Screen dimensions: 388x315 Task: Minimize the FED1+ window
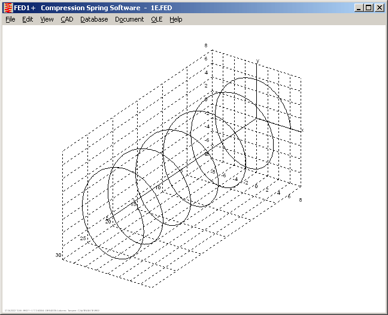pyautogui.click(x=359, y=8)
